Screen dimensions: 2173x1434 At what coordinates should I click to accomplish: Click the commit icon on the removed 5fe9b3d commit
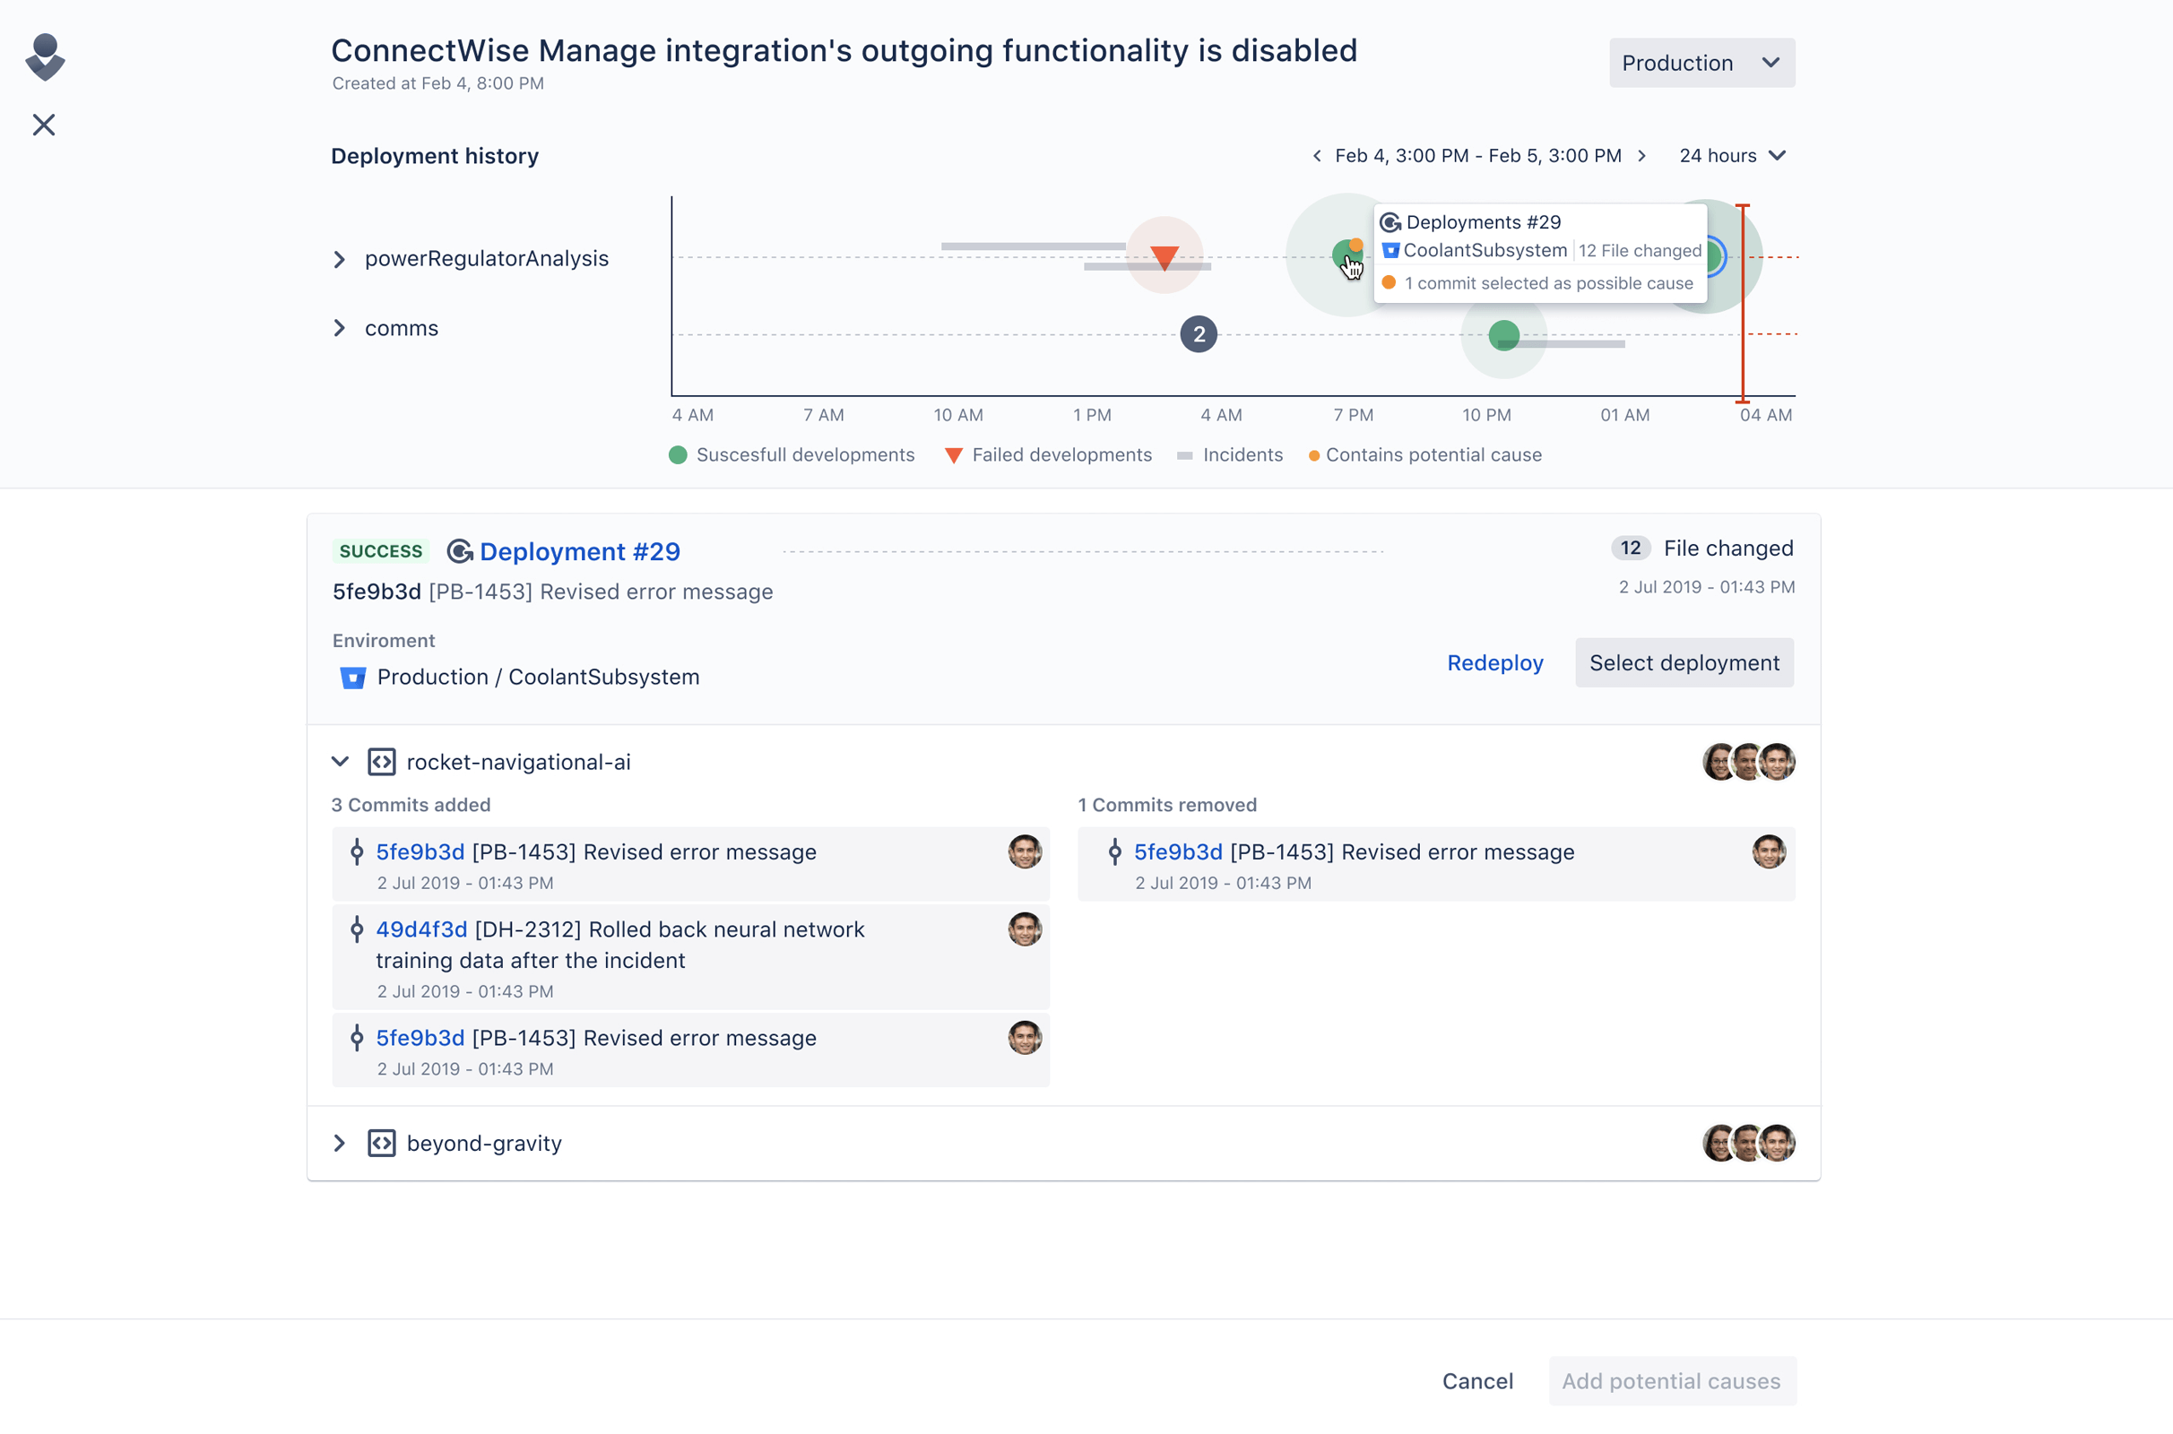click(x=1115, y=851)
